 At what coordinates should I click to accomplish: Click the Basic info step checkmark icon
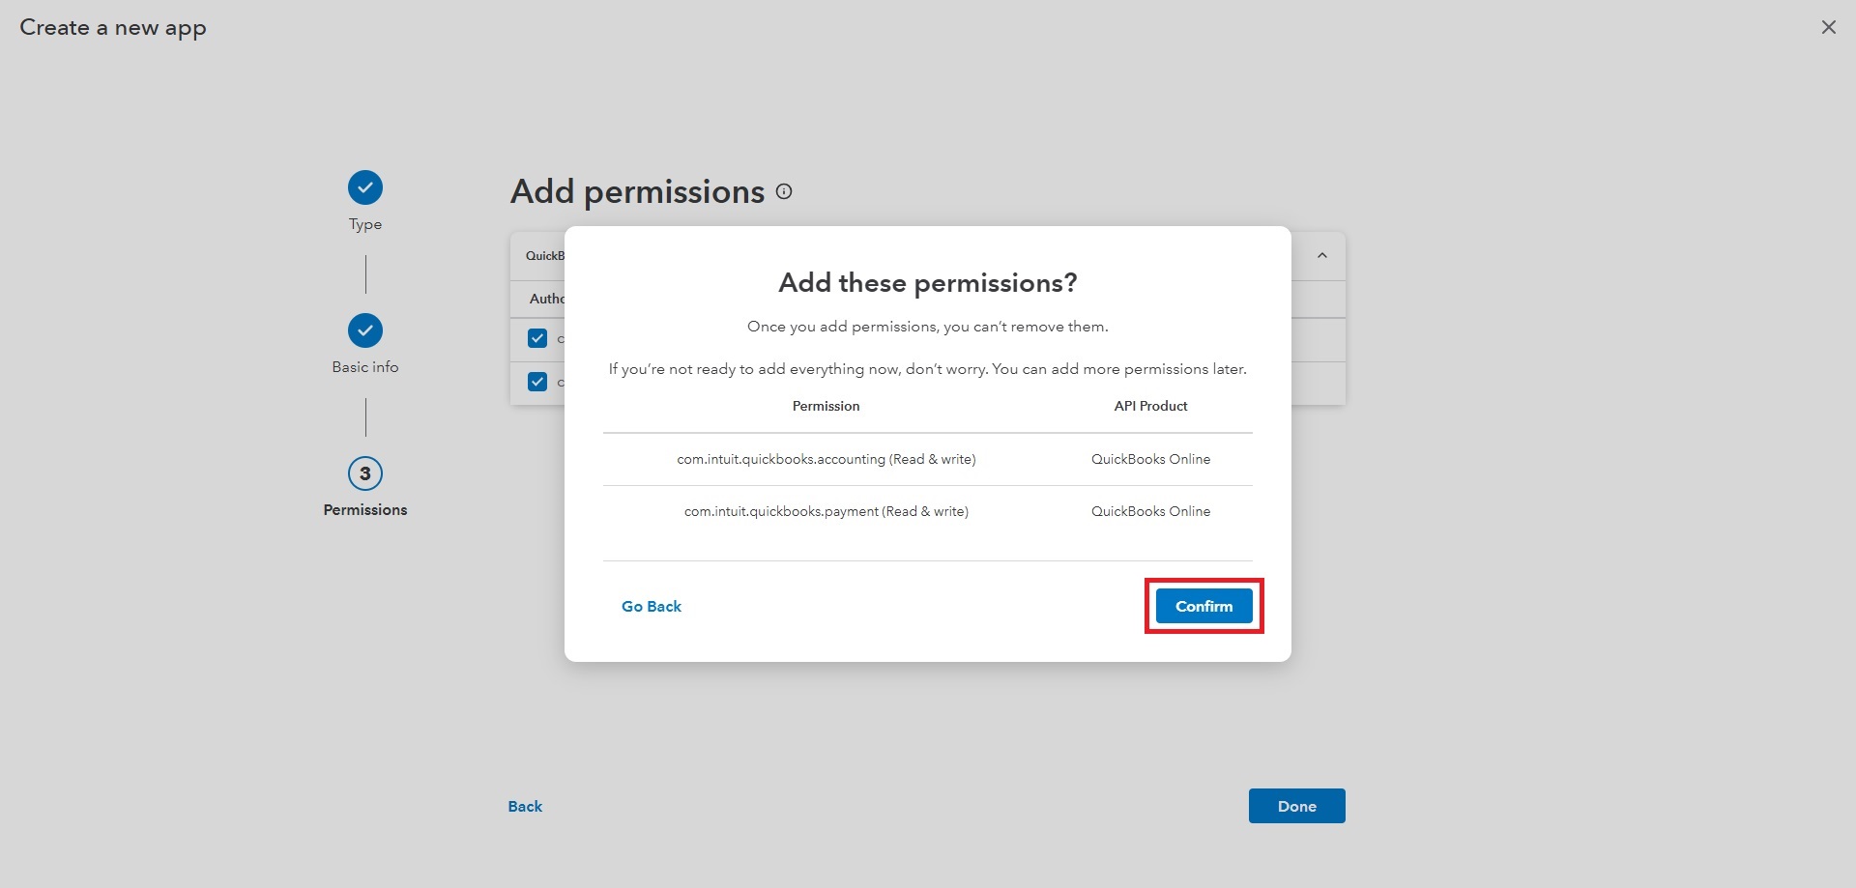(x=365, y=330)
